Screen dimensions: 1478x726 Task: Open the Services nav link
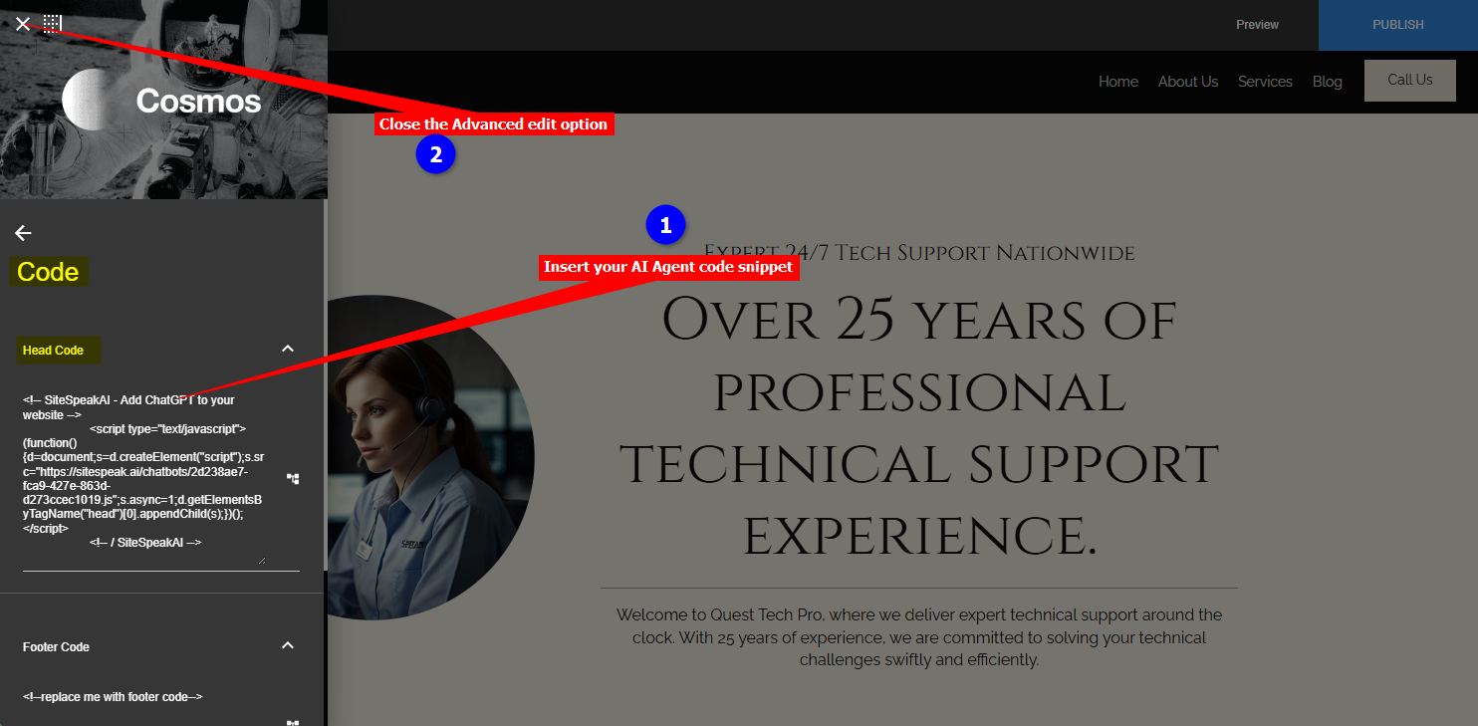[1265, 82]
